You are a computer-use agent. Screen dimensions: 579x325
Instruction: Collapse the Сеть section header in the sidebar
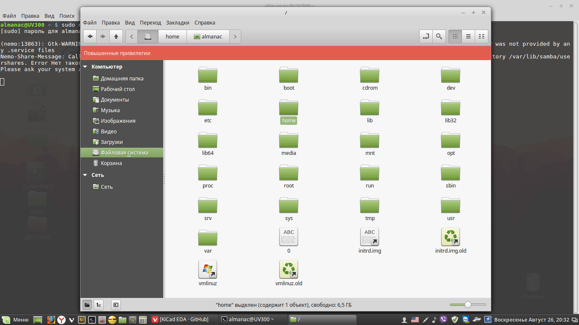coord(86,175)
